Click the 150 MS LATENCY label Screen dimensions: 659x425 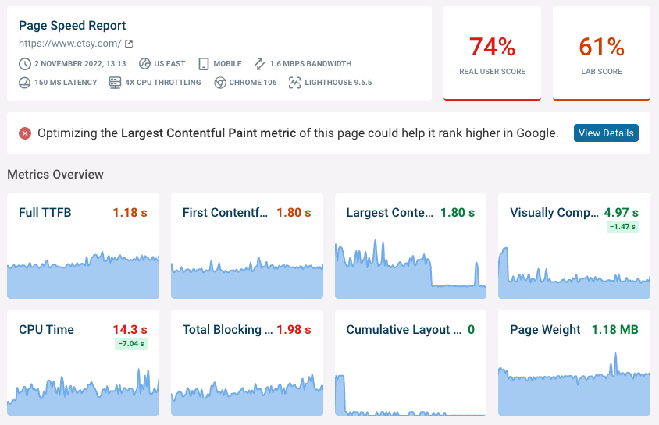click(66, 83)
